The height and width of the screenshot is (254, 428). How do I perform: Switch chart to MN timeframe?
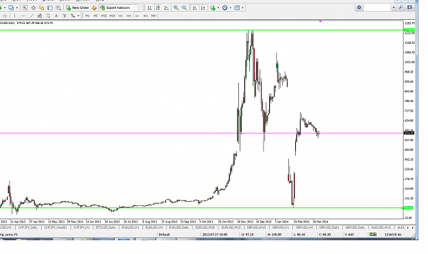(153, 16)
